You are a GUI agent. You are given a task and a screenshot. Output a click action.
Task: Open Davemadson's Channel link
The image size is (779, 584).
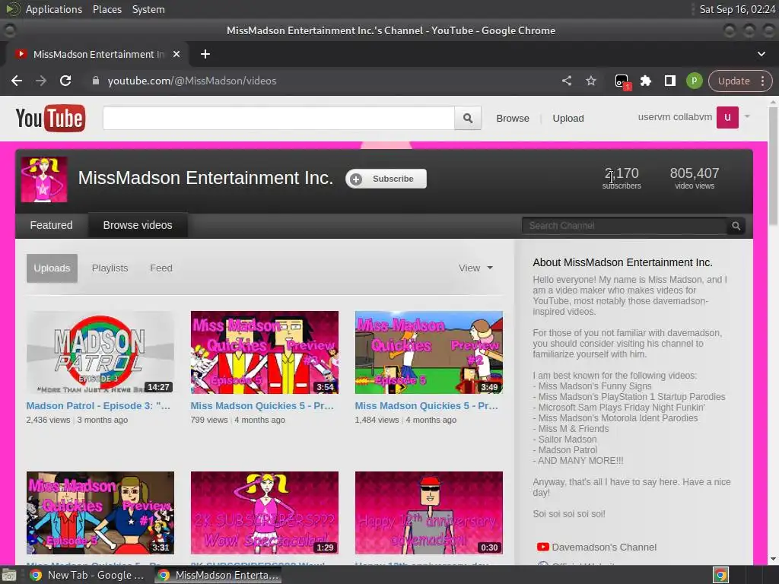[x=604, y=547]
